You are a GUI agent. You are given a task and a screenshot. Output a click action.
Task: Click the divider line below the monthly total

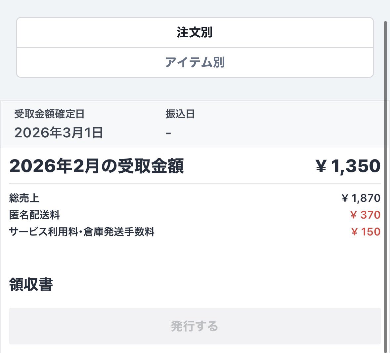coord(195,184)
